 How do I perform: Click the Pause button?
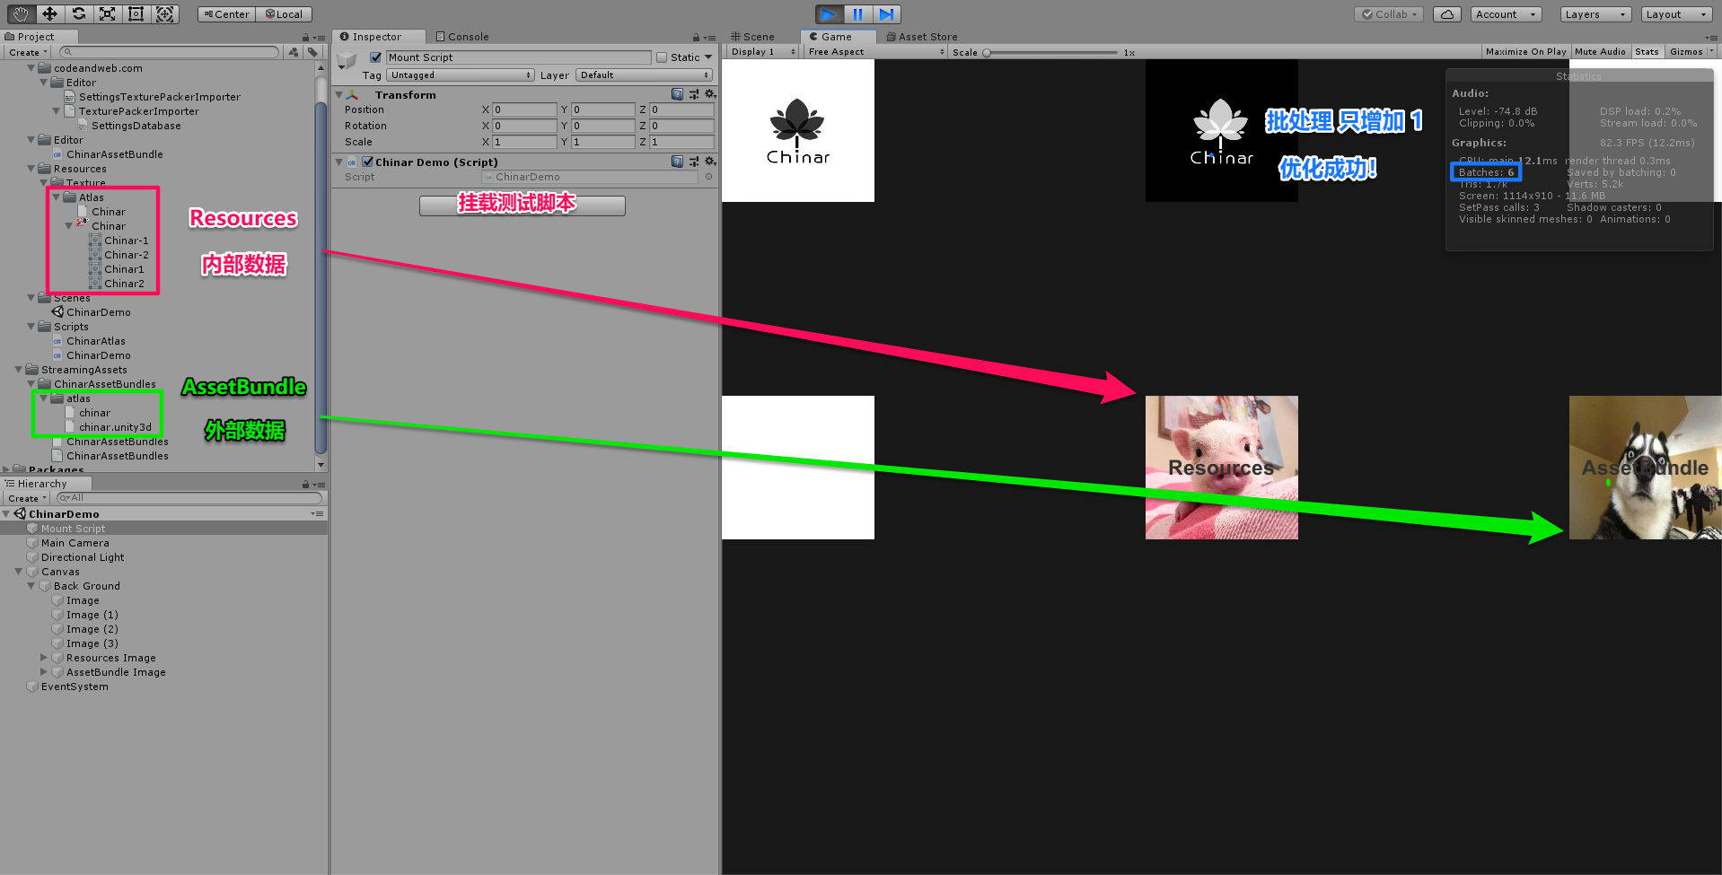(857, 14)
